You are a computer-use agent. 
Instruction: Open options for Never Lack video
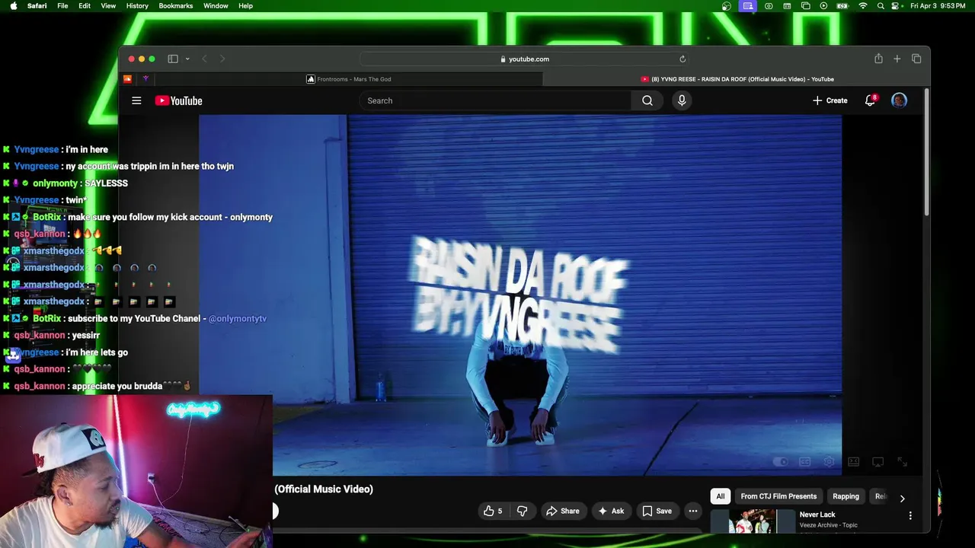(909, 516)
